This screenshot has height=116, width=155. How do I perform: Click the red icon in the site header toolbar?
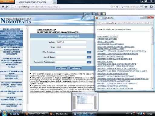(x=99, y=14)
